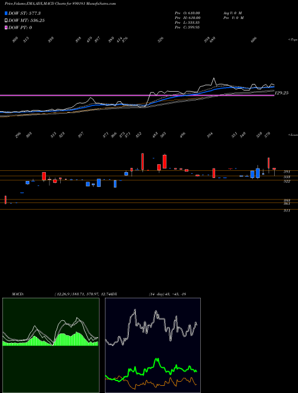298x393 pixels.
Task: Click the 'Pre V: 0 M' volume text
Action: click(x=233, y=18)
